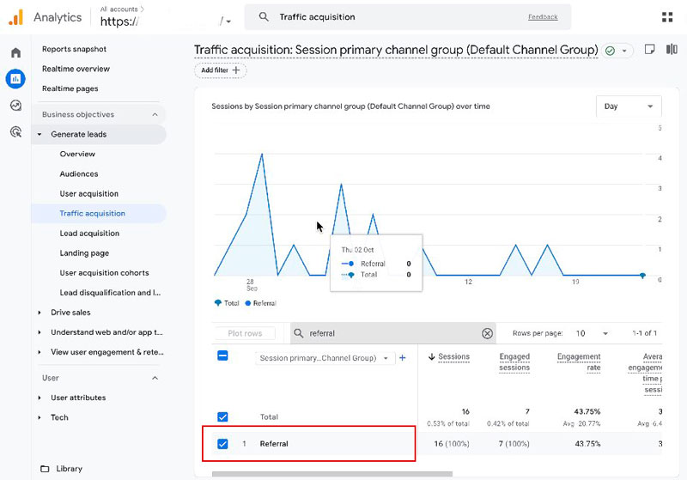687x480 pixels.
Task: Open the Google apps grid icon
Action: (667, 17)
